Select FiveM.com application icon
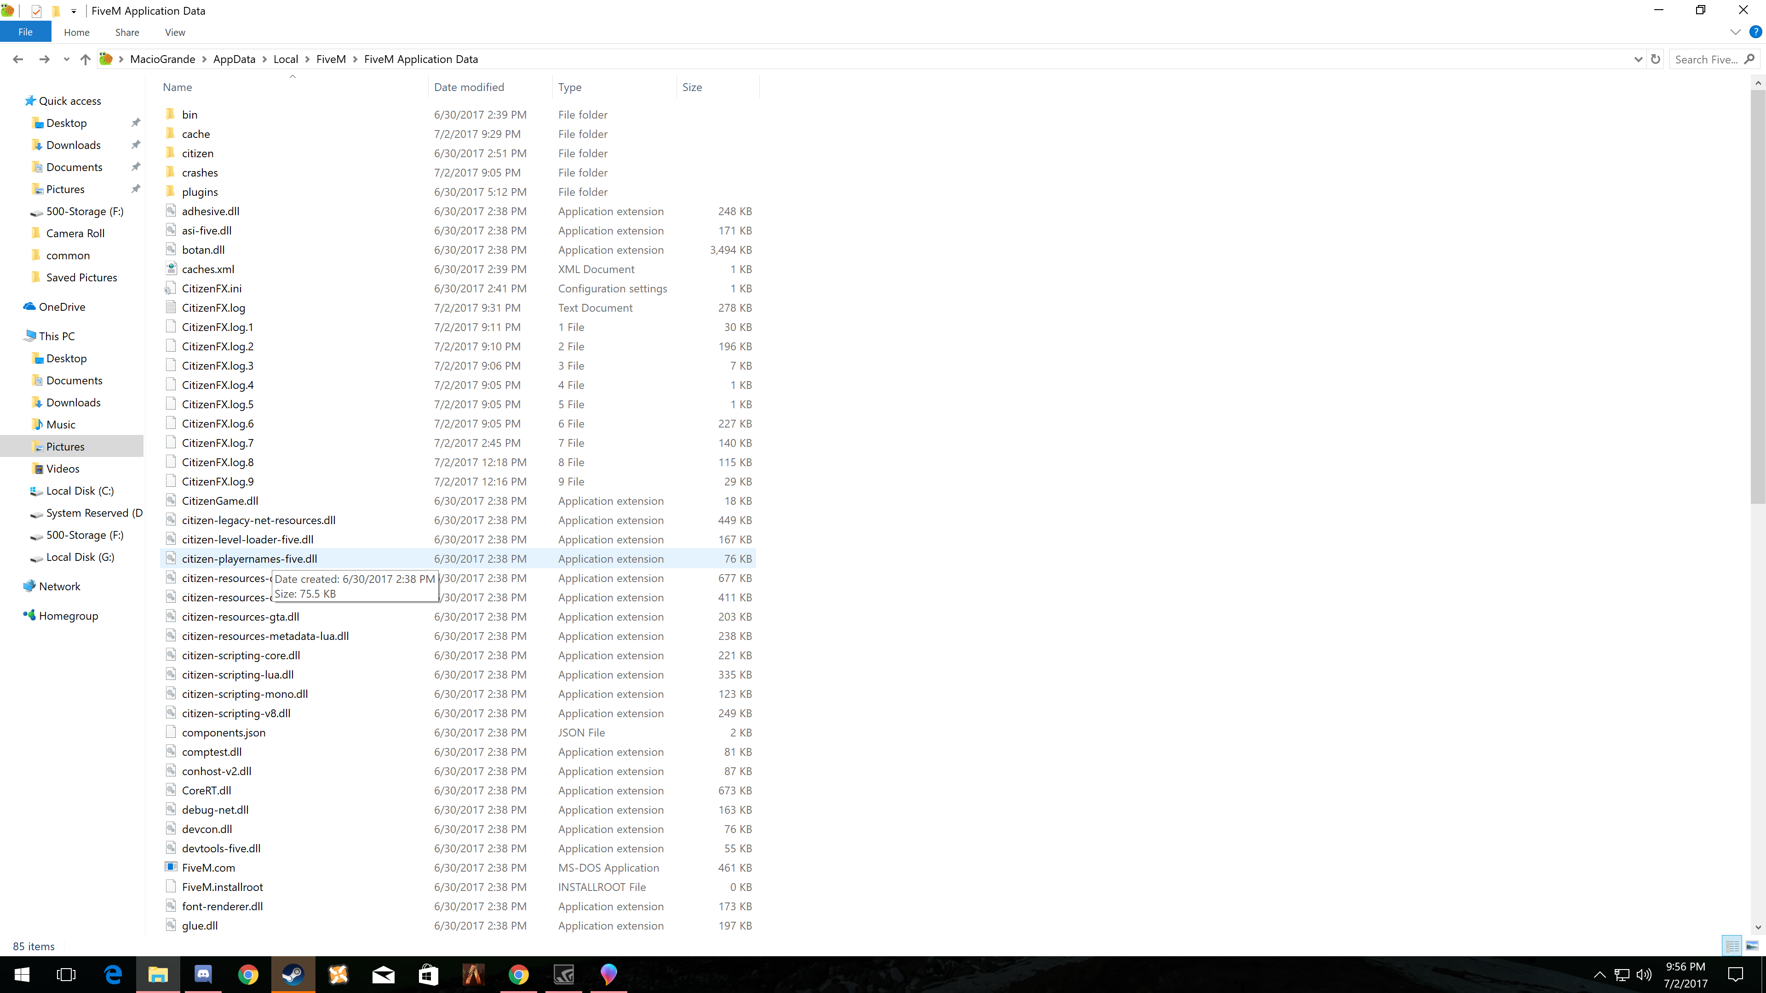1766x993 pixels. 171,867
